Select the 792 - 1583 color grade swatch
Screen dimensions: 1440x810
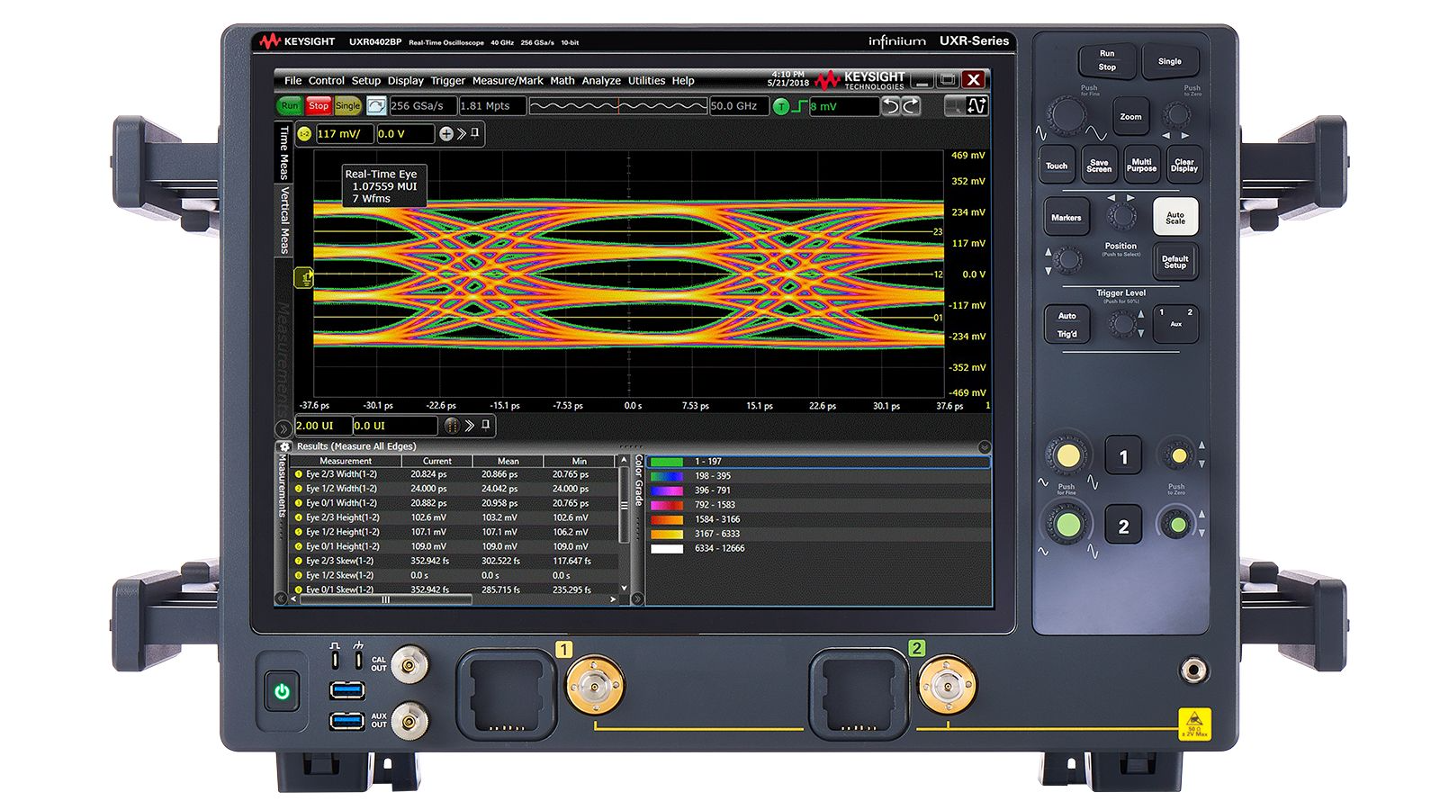[667, 505]
